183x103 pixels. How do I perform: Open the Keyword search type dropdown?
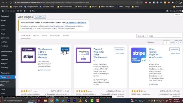(142, 36)
